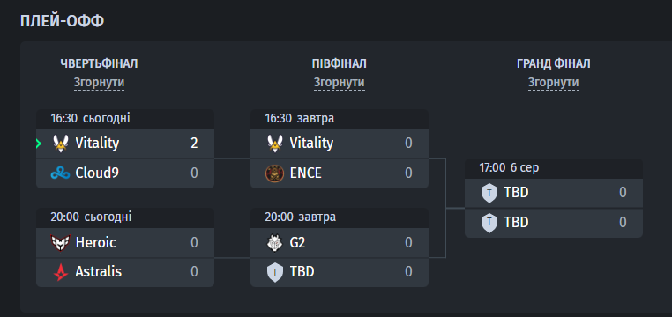Click the ENCE team logo
672x317 pixels.
[x=275, y=173]
